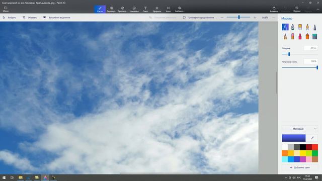Open the Windows Start menu
This screenshot has width=322, height=181.
[x=4, y=177]
